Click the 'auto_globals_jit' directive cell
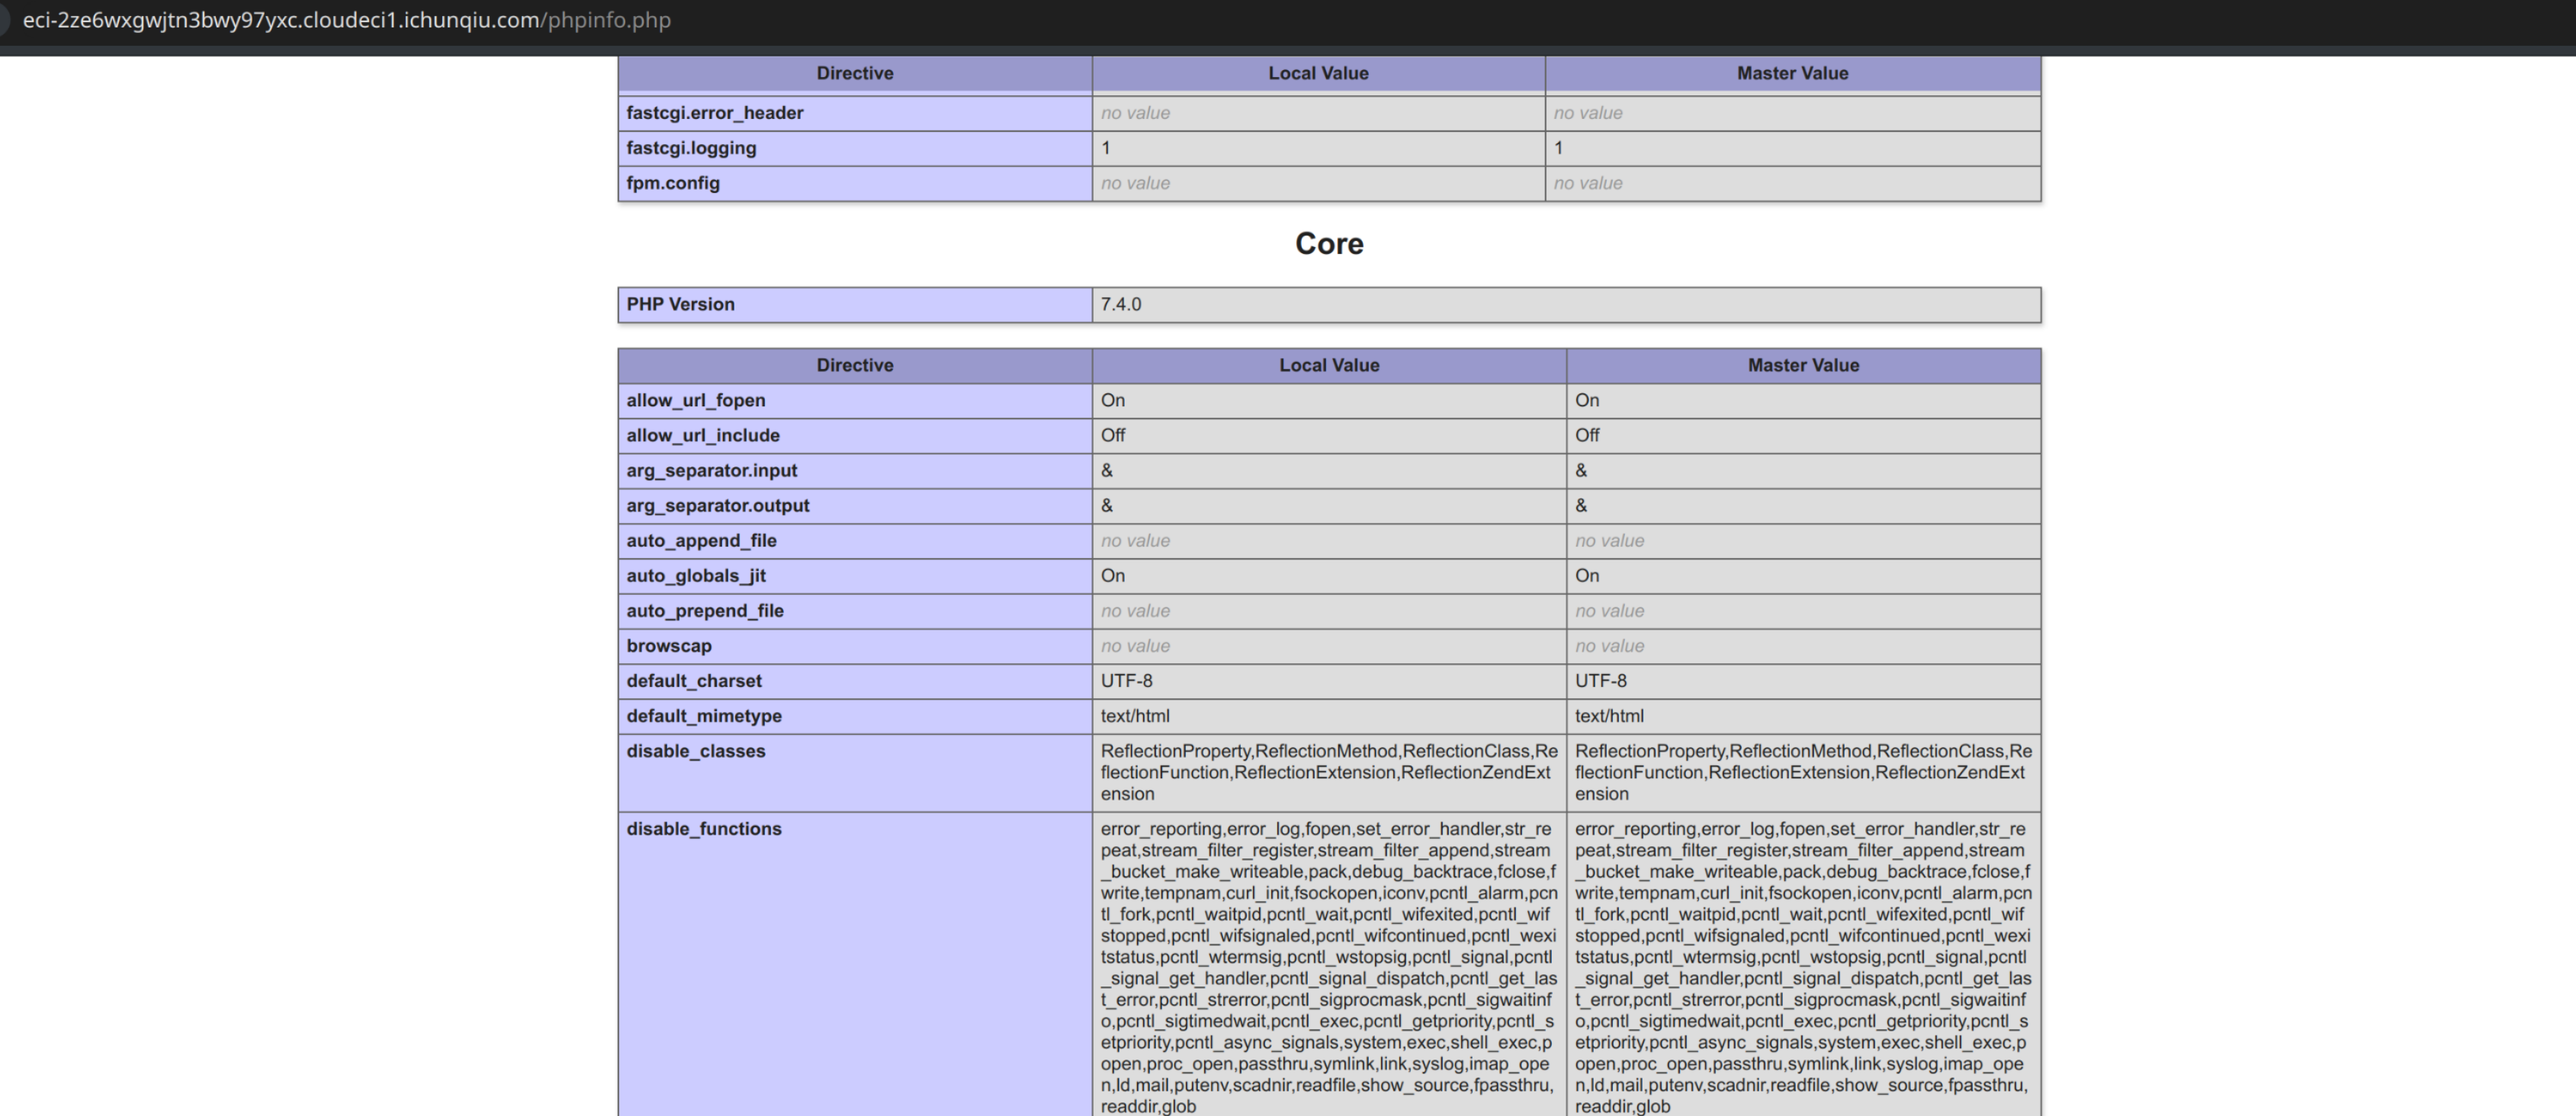 coord(855,576)
